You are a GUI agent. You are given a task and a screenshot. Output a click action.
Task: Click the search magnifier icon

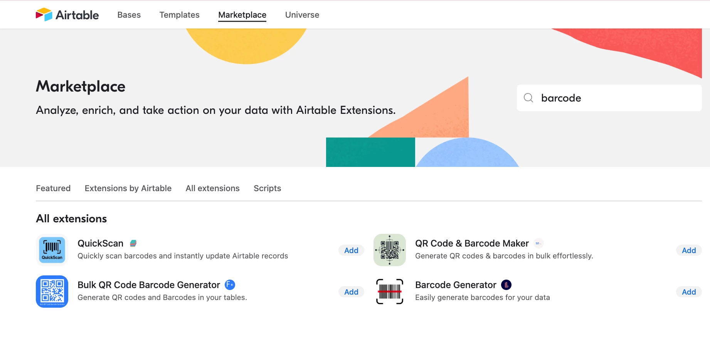click(528, 98)
